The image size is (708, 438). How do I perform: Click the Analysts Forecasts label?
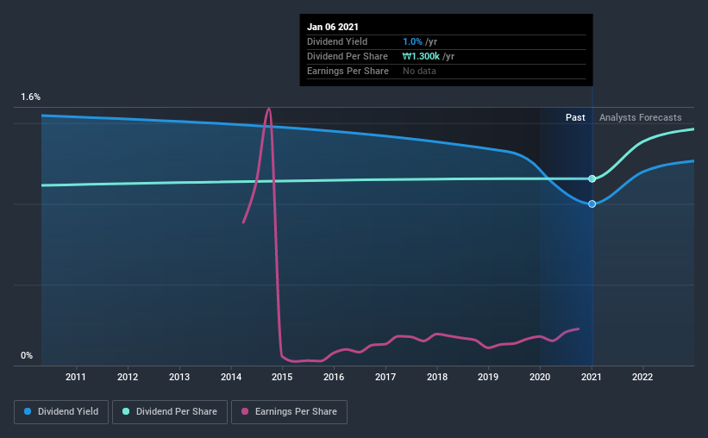click(x=640, y=117)
